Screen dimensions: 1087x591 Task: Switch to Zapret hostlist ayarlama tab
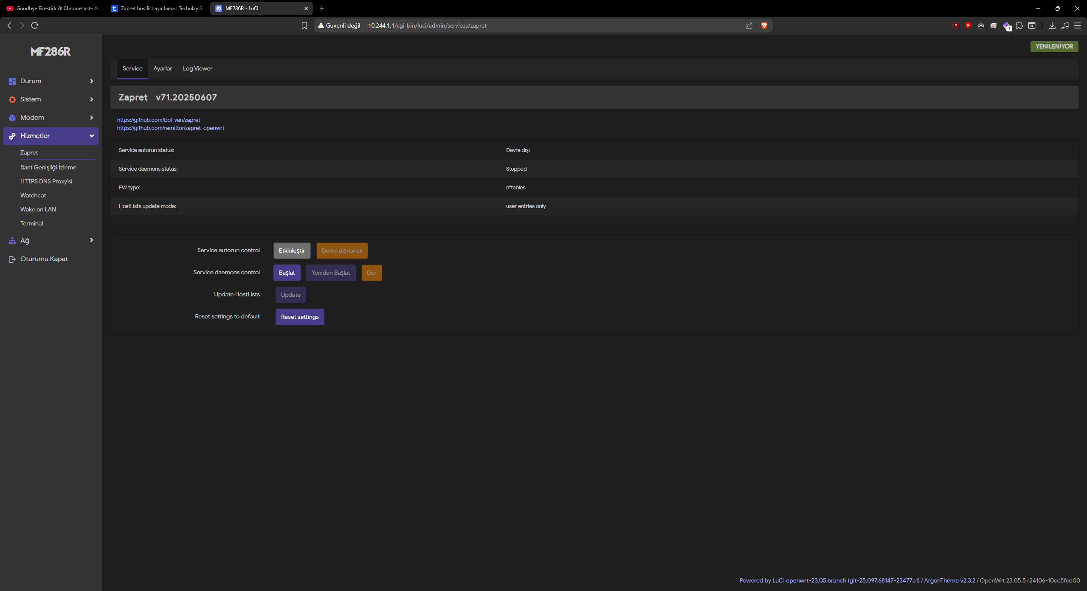pyautogui.click(x=157, y=8)
